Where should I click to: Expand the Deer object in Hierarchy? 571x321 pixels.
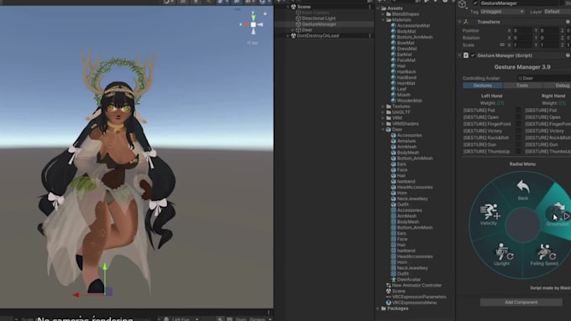(293, 30)
